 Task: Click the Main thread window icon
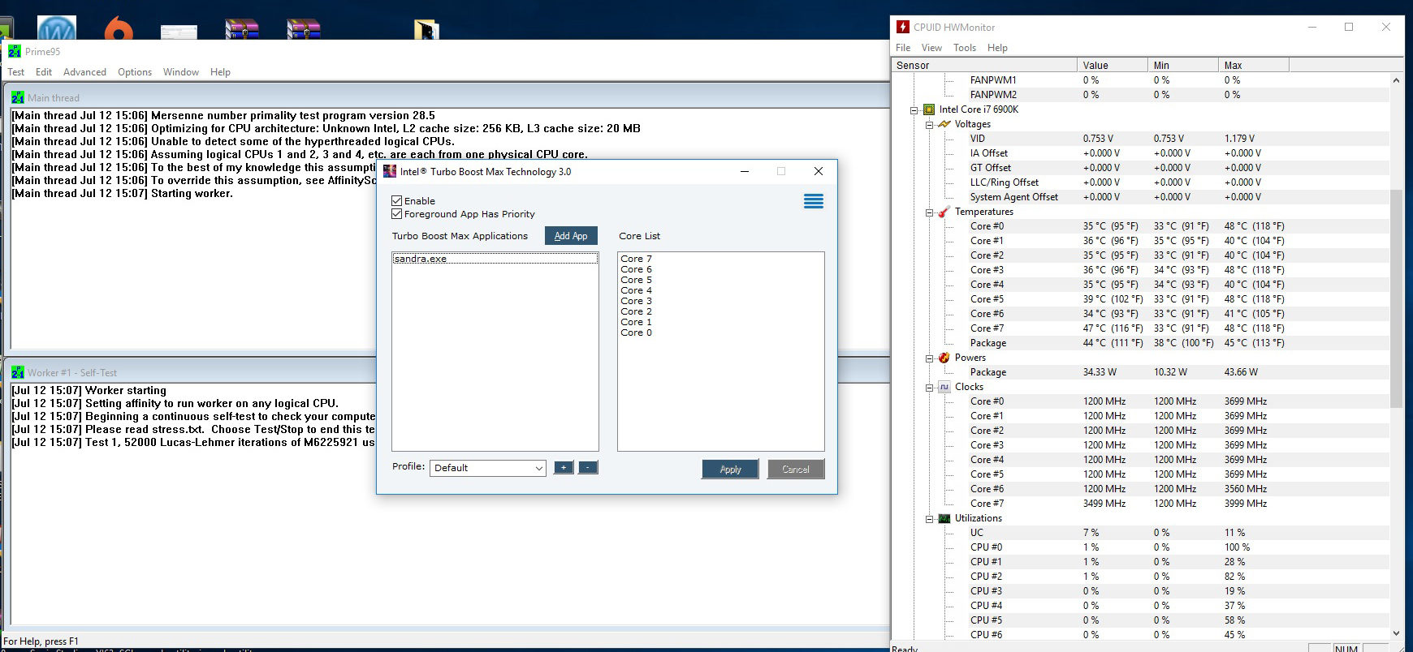click(18, 97)
